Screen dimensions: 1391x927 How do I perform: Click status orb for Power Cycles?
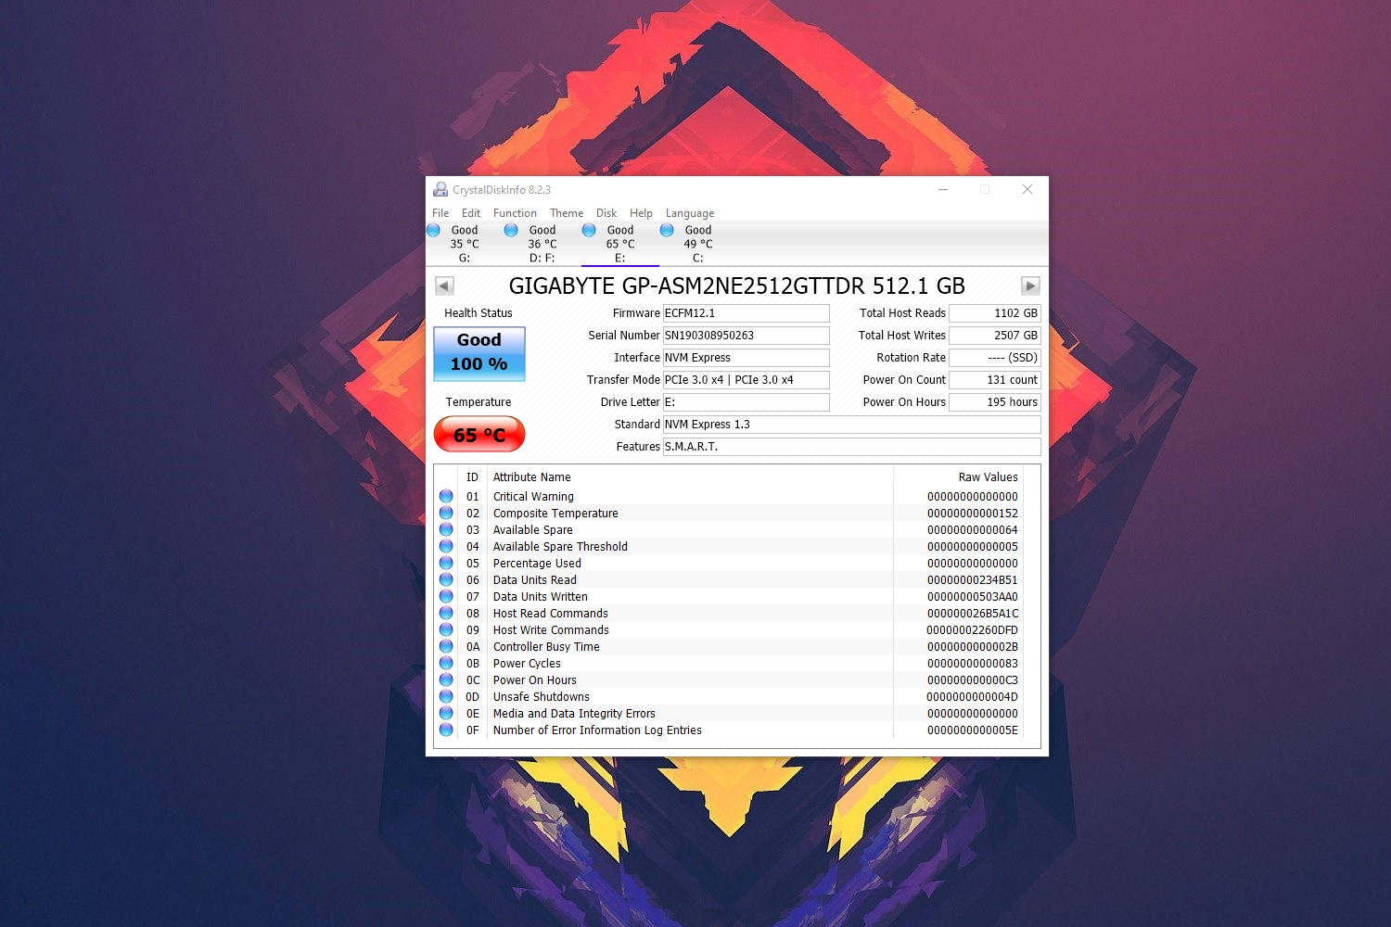click(x=446, y=663)
